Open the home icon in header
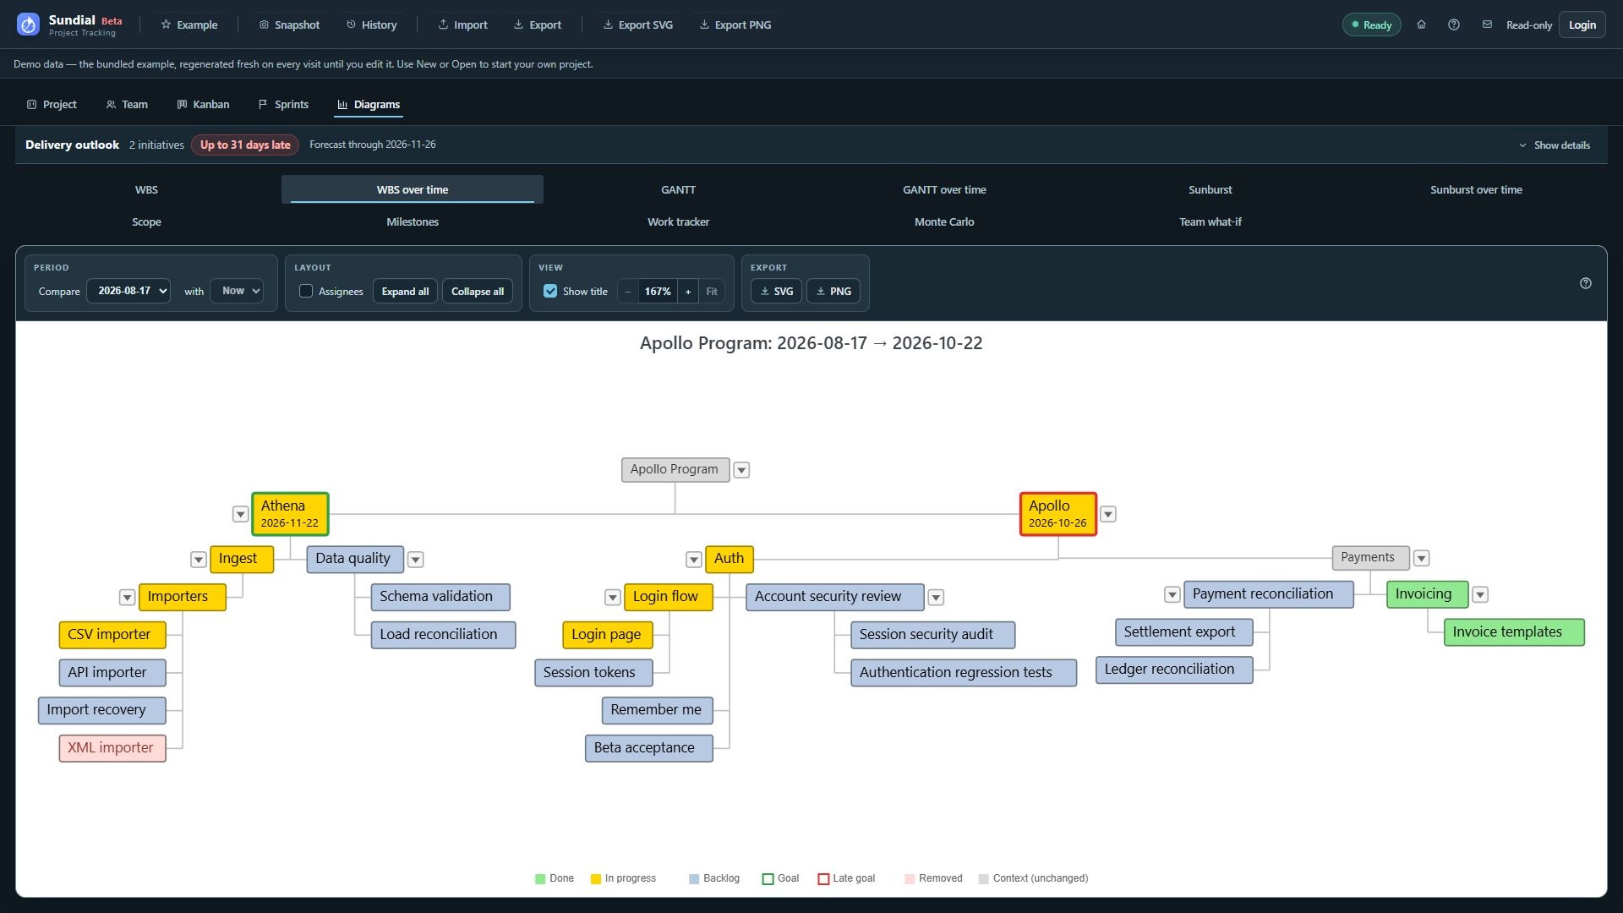 tap(1421, 25)
